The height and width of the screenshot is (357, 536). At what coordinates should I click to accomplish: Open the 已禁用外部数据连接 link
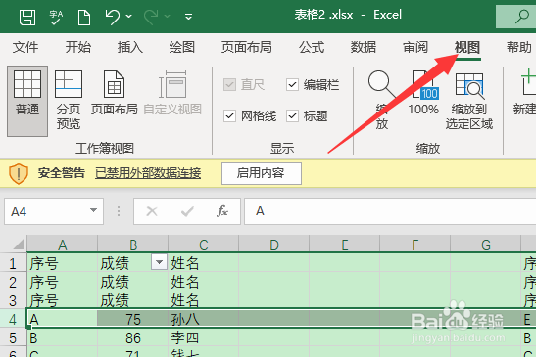(148, 173)
